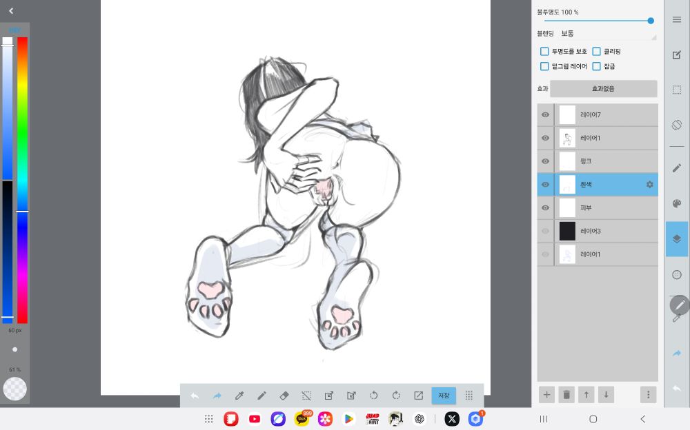Screen dimensions: 690x430
Task: Enable the 투명도를 보호 checkbox
Action: (544, 52)
